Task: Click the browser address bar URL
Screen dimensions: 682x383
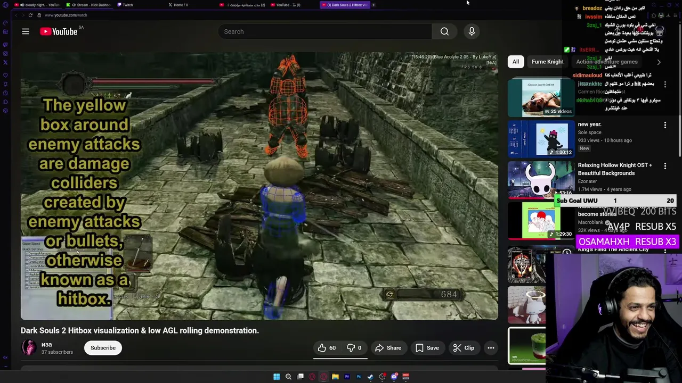Action: [66, 15]
